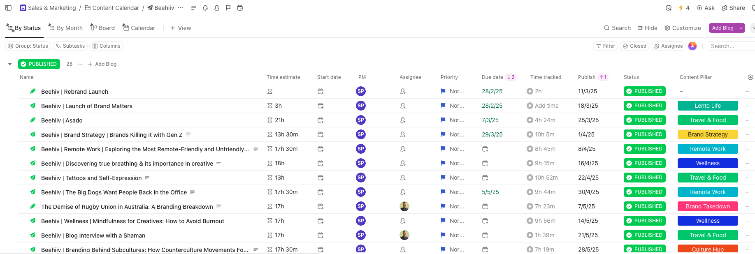Open the Add Blog dropdown arrow
The height and width of the screenshot is (254, 755).
(x=741, y=28)
